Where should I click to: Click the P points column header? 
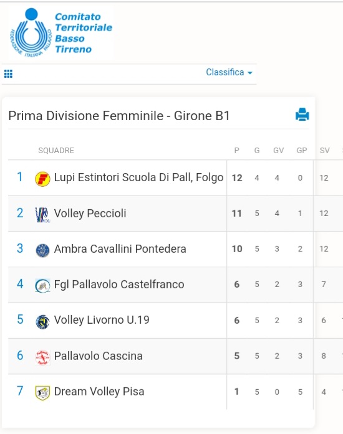pos(236,150)
